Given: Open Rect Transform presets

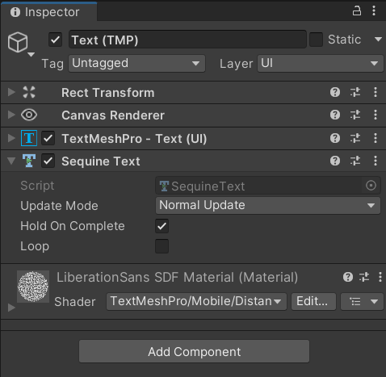Looking at the screenshot, I should [x=355, y=92].
